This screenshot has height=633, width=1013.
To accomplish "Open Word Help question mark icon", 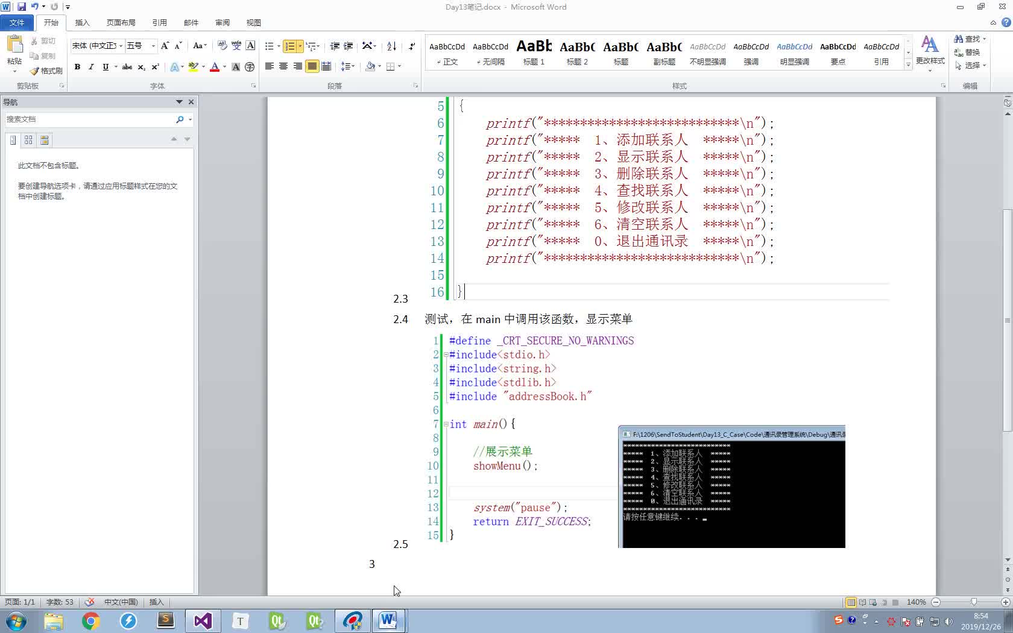I will 1006,22.
